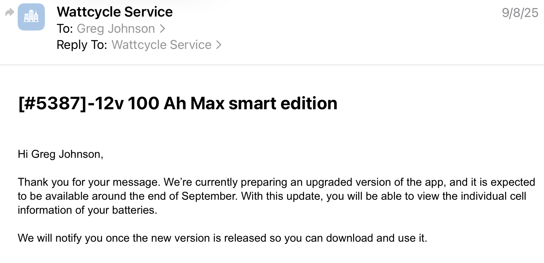
Task: Click the forwarded arrow indicator icon
Action: click(9, 13)
